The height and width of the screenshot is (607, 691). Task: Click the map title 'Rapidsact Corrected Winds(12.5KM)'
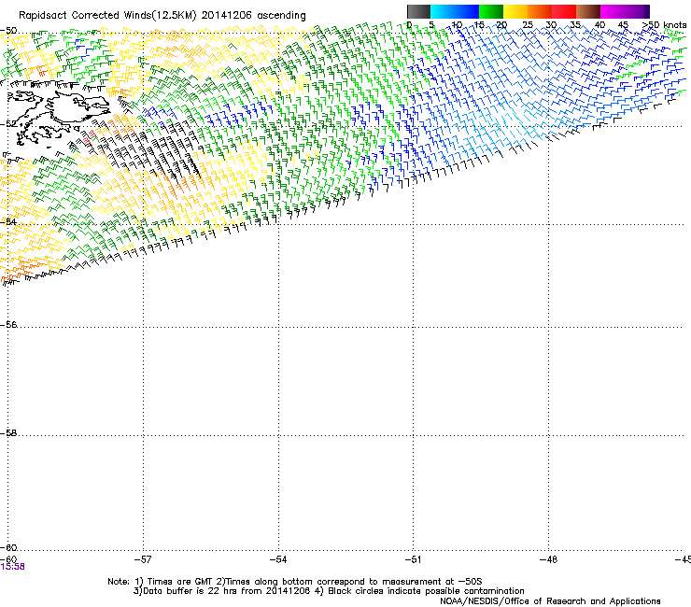point(107,16)
